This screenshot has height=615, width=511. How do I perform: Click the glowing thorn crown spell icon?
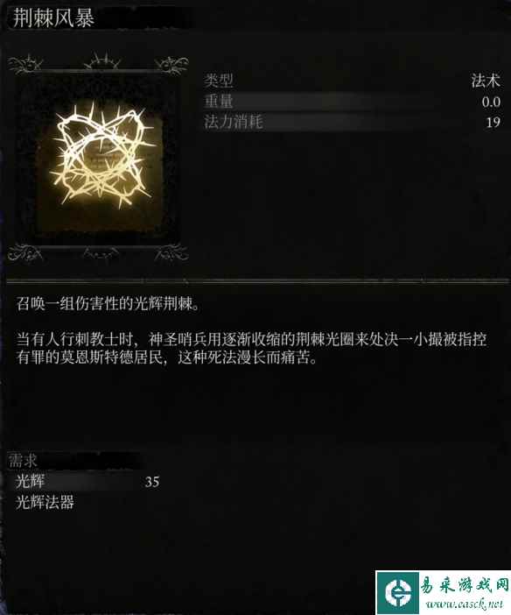(x=101, y=154)
